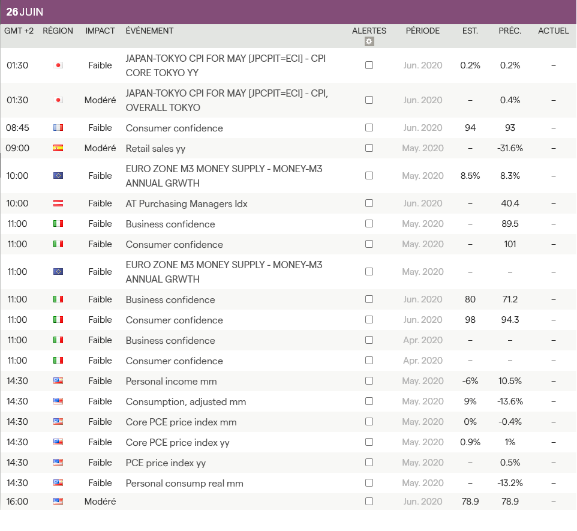The width and height of the screenshot is (577, 531).
Task: Enable alert for the 16:00 Modéré row
Action: (x=369, y=502)
